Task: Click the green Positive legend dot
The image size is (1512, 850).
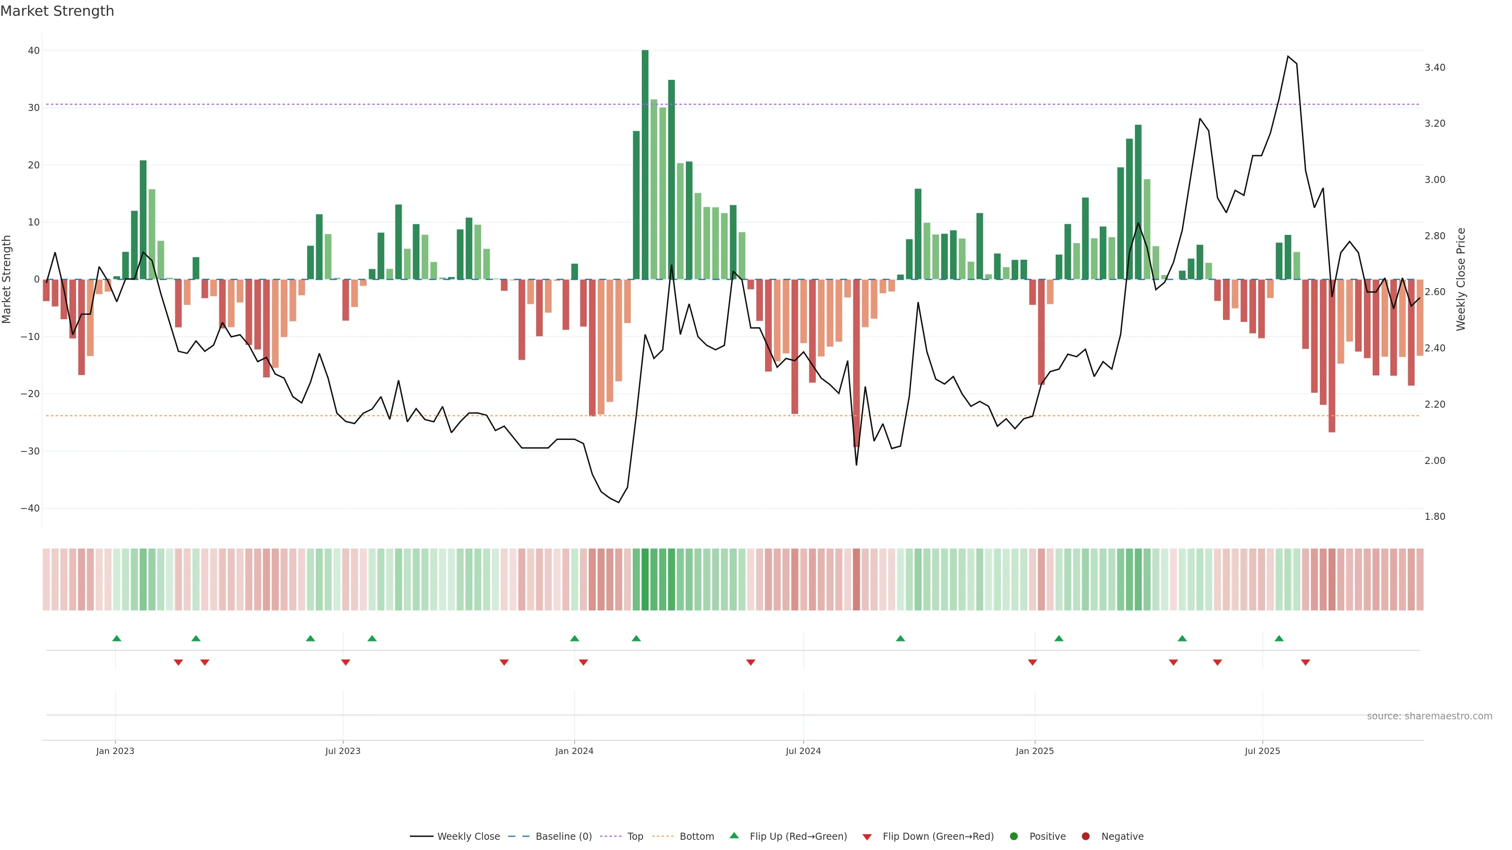Action: tap(1014, 836)
